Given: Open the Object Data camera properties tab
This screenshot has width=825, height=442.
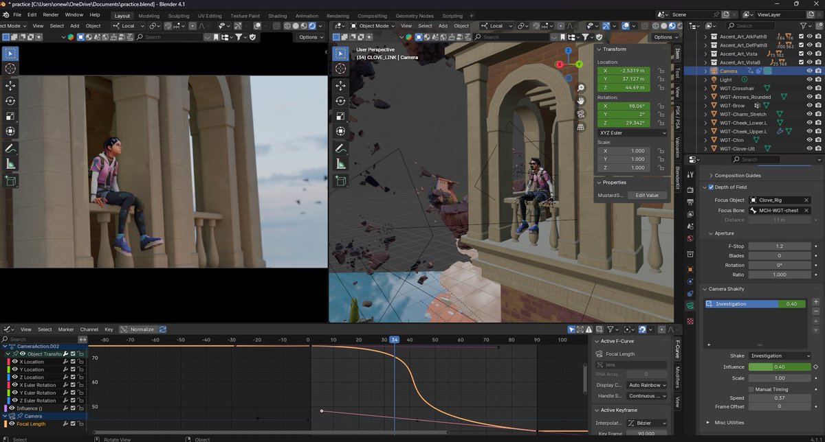Looking at the screenshot, I should pos(690,305).
